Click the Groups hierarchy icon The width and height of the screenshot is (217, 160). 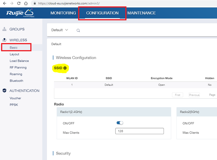click(x=4, y=29)
